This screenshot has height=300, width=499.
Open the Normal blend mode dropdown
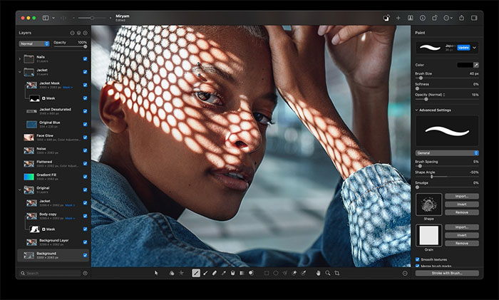34,43
